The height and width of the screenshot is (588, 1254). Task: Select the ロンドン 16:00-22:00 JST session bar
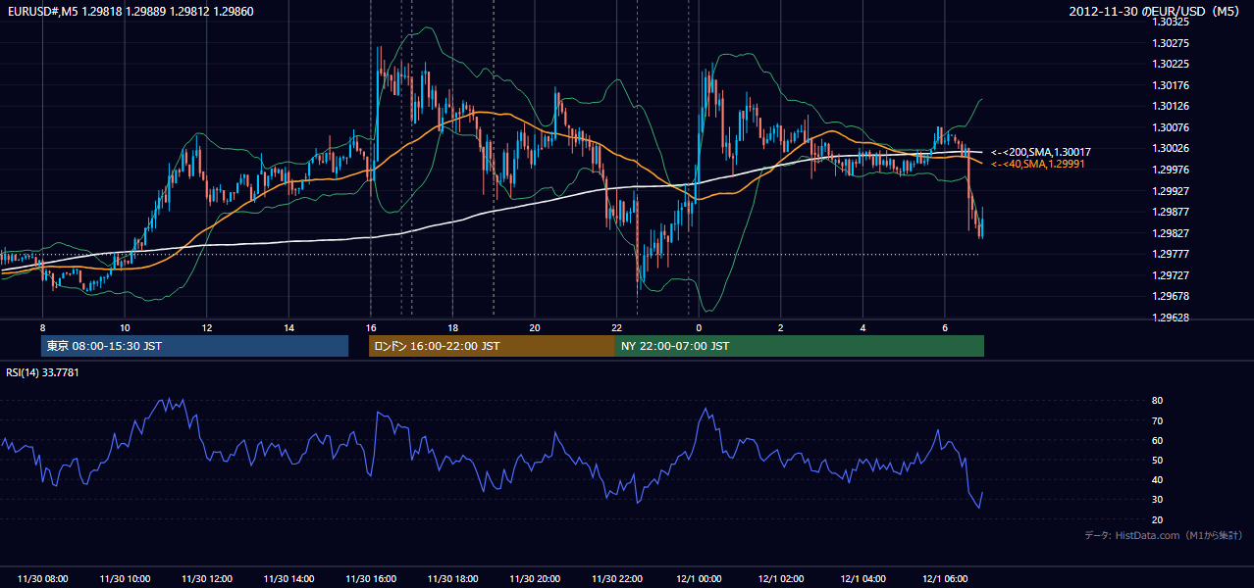492,346
